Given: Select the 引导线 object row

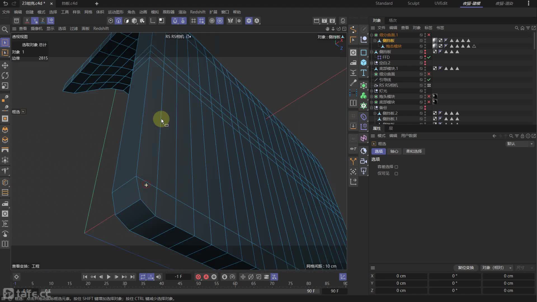Looking at the screenshot, I should (x=385, y=80).
